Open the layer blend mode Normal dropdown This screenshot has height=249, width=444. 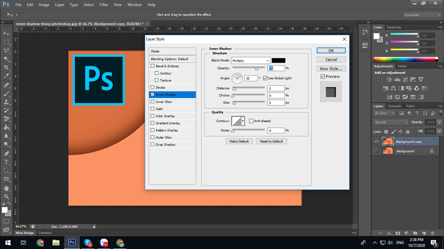point(391,122)
